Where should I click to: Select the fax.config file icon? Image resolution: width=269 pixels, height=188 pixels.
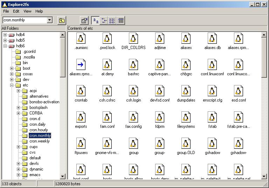(x=133, y=117)
